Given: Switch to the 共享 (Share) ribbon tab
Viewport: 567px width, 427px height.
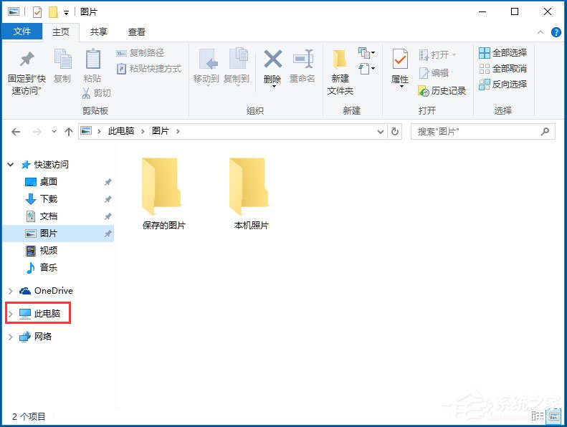Looking at the screenshot, I should 99,32.
